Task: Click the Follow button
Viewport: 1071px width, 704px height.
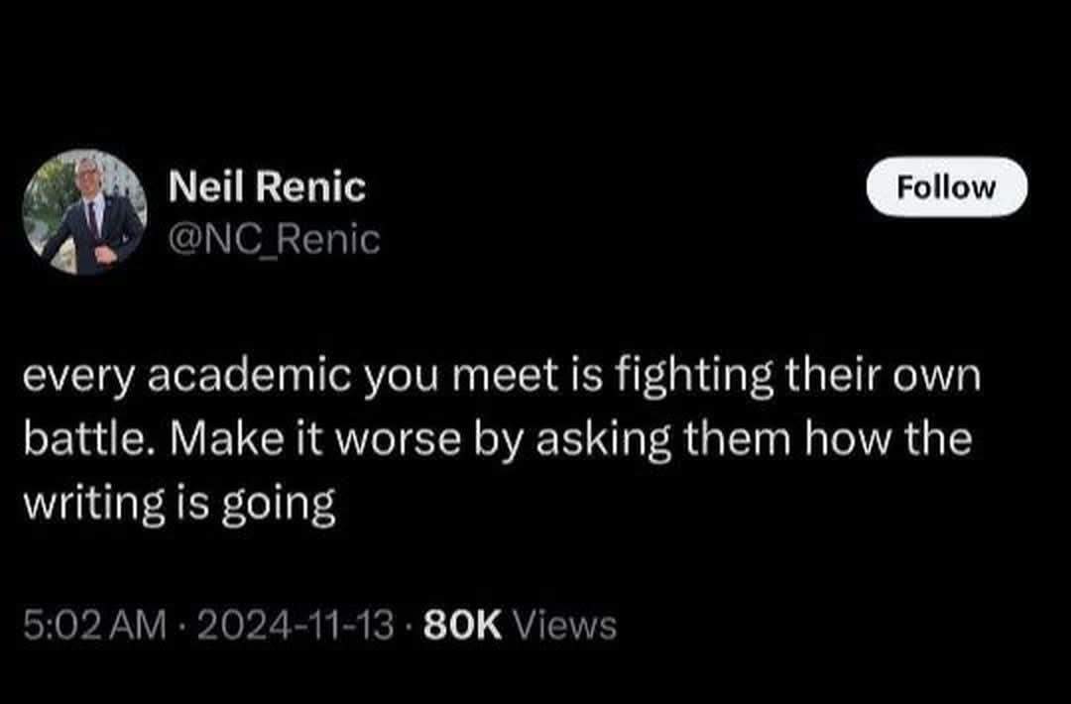Action: click(946, 187)
